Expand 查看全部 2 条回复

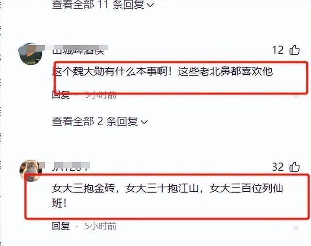(100, 122)
